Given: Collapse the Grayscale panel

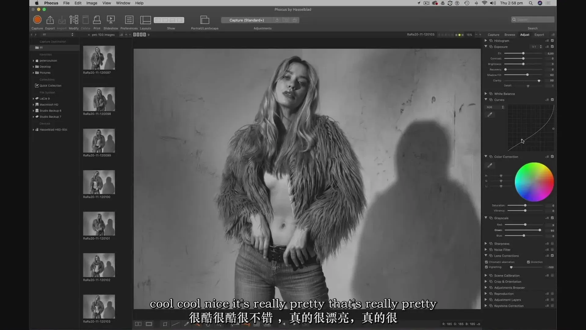Looking at the screenshot, I should (486, 218).
